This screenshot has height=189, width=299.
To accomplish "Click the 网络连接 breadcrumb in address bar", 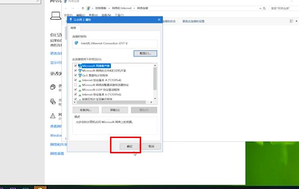I will click(143, 8).
